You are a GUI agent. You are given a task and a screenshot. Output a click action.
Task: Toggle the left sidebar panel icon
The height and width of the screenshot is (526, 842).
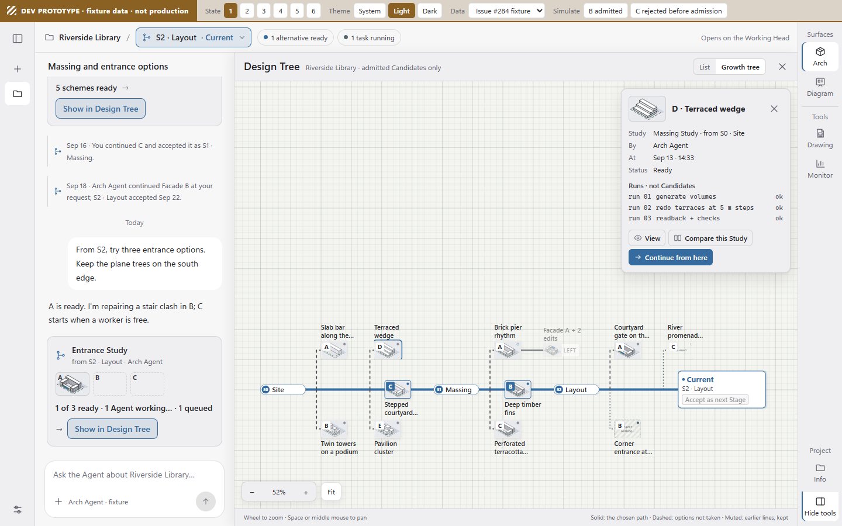[x=18, y=39]
